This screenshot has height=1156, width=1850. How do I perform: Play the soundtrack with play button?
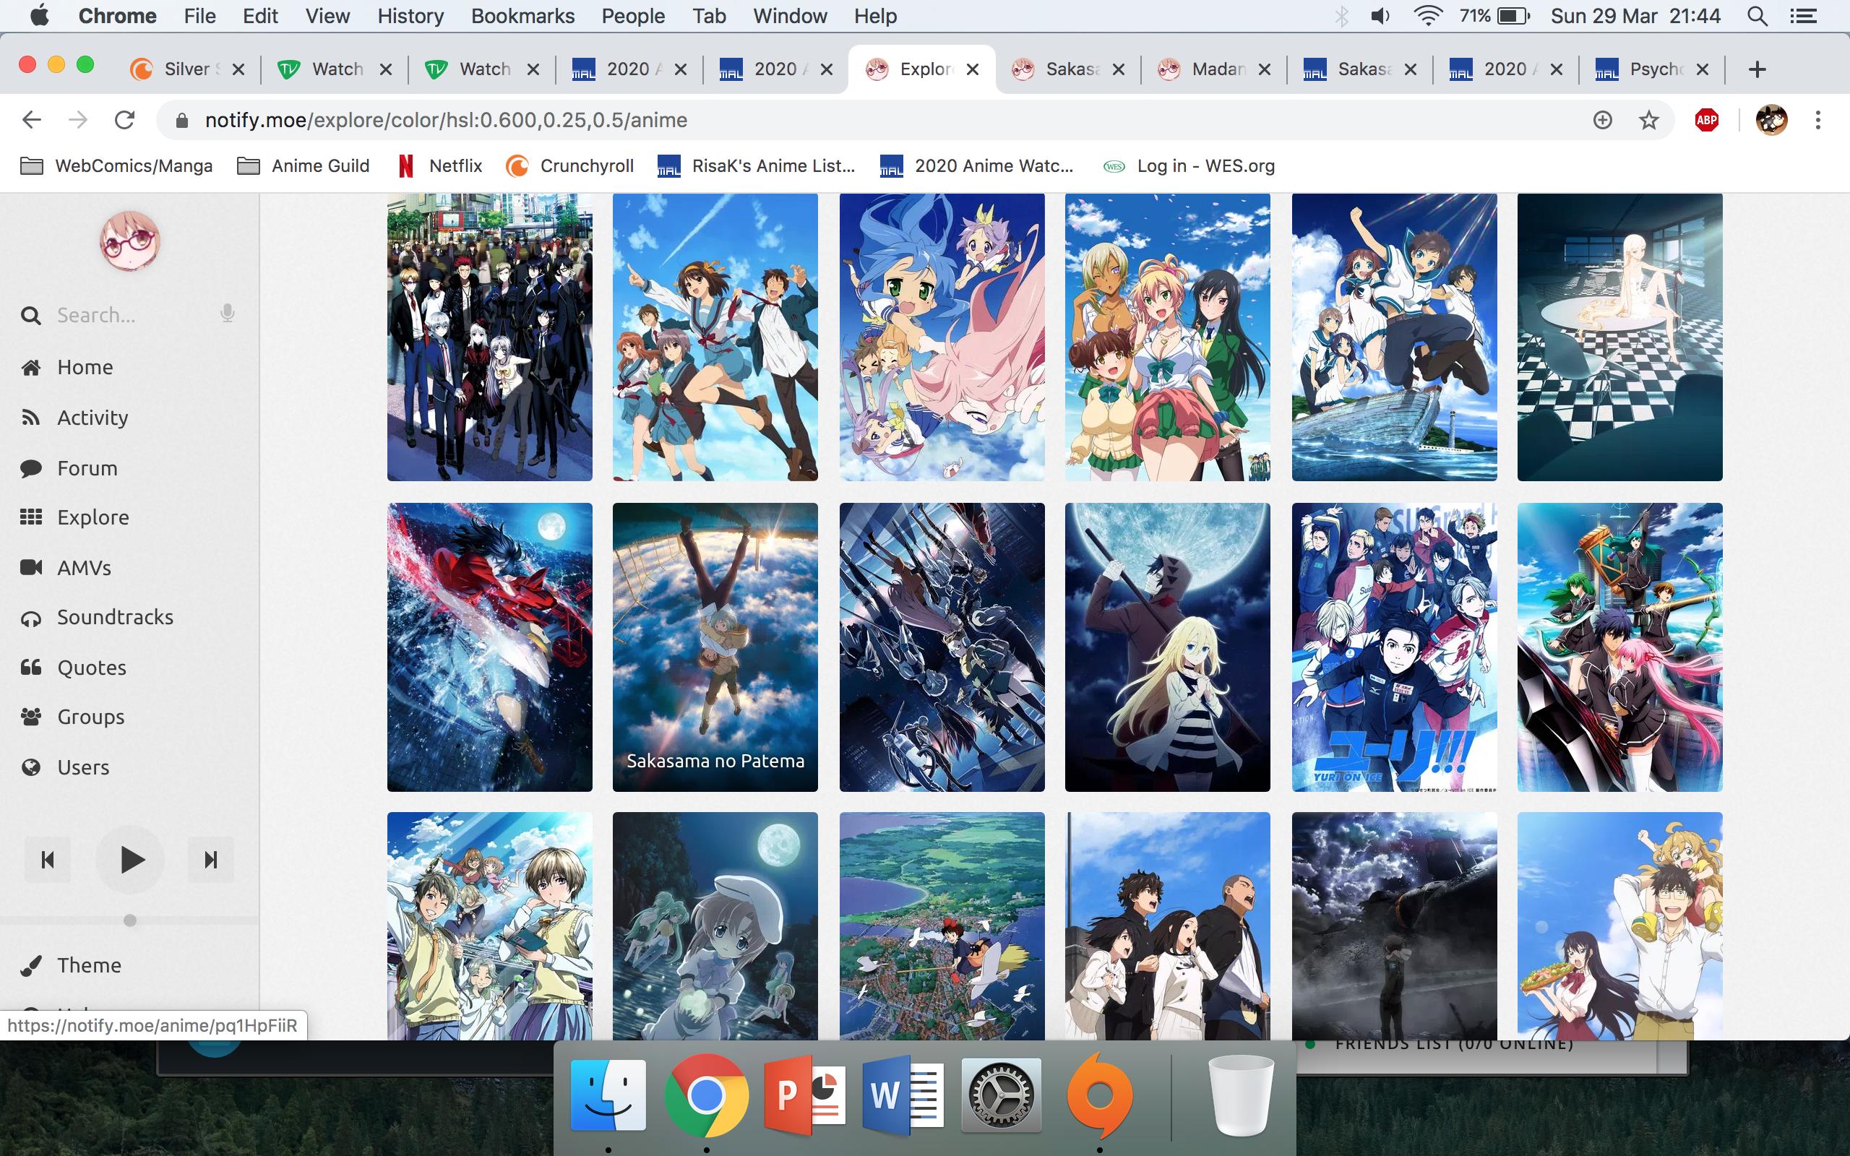coord(131,860)
